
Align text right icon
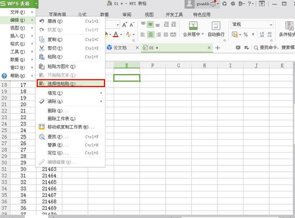[x=159, y=34]
